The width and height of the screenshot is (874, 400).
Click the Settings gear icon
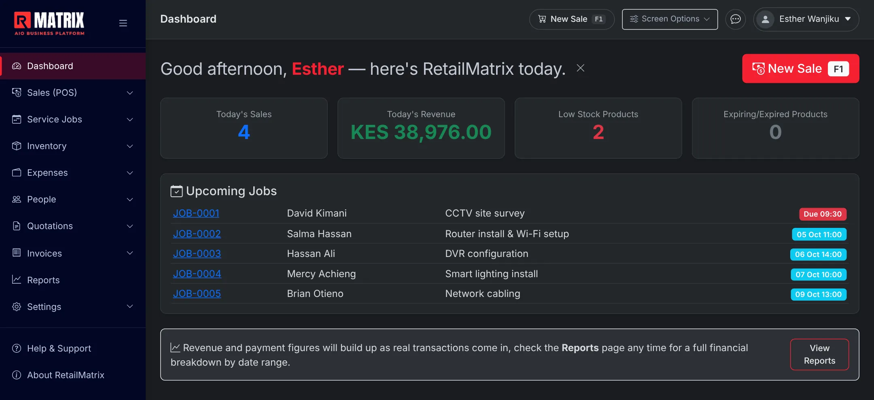click(17, 307)
